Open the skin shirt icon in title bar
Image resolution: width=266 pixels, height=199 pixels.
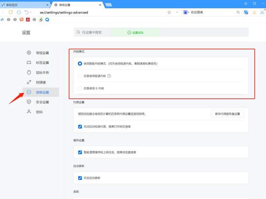[x=254, y=4]
